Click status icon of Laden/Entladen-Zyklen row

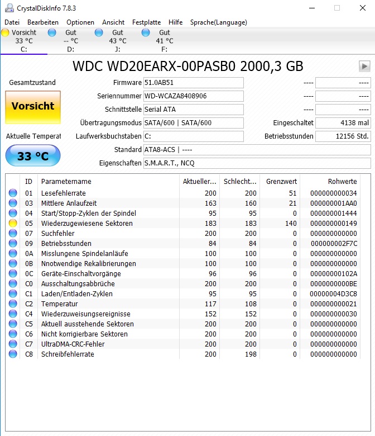click(x=13, y=293)
